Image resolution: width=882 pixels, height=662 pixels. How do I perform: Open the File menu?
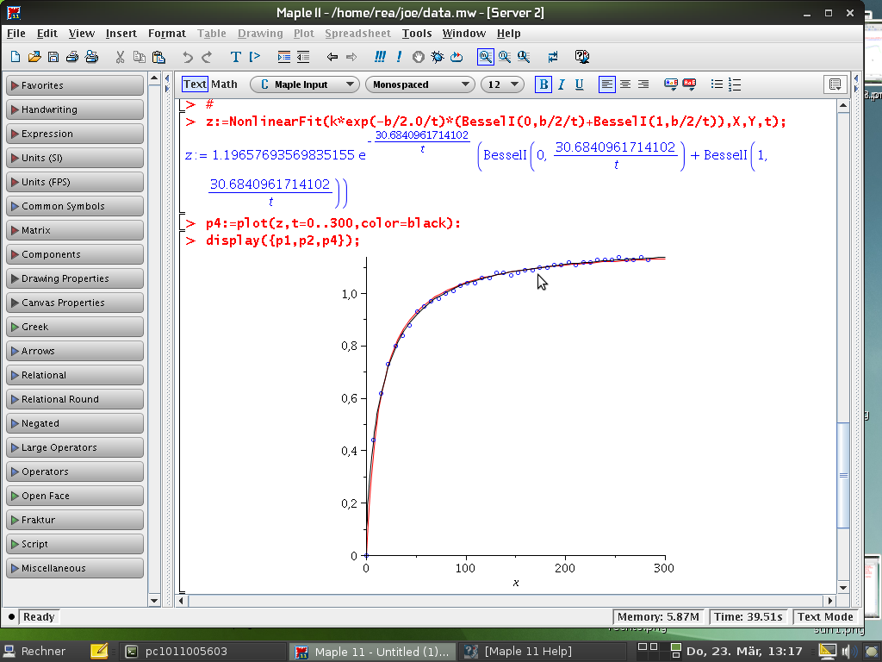[x=16, y=34]
